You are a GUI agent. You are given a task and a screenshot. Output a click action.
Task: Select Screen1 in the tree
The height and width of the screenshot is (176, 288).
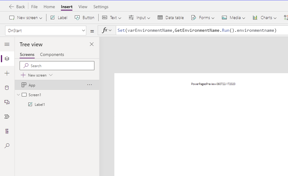35,95
